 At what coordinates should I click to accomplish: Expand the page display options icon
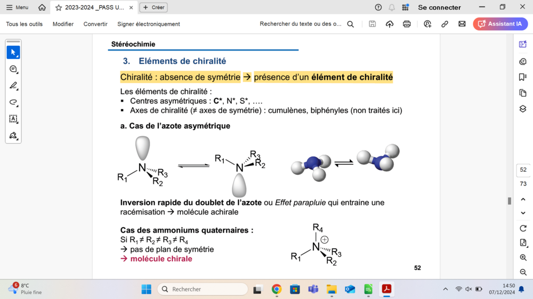click(523, 243)
